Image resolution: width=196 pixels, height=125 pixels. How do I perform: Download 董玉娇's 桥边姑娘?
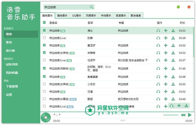click(x=173, y=45)
